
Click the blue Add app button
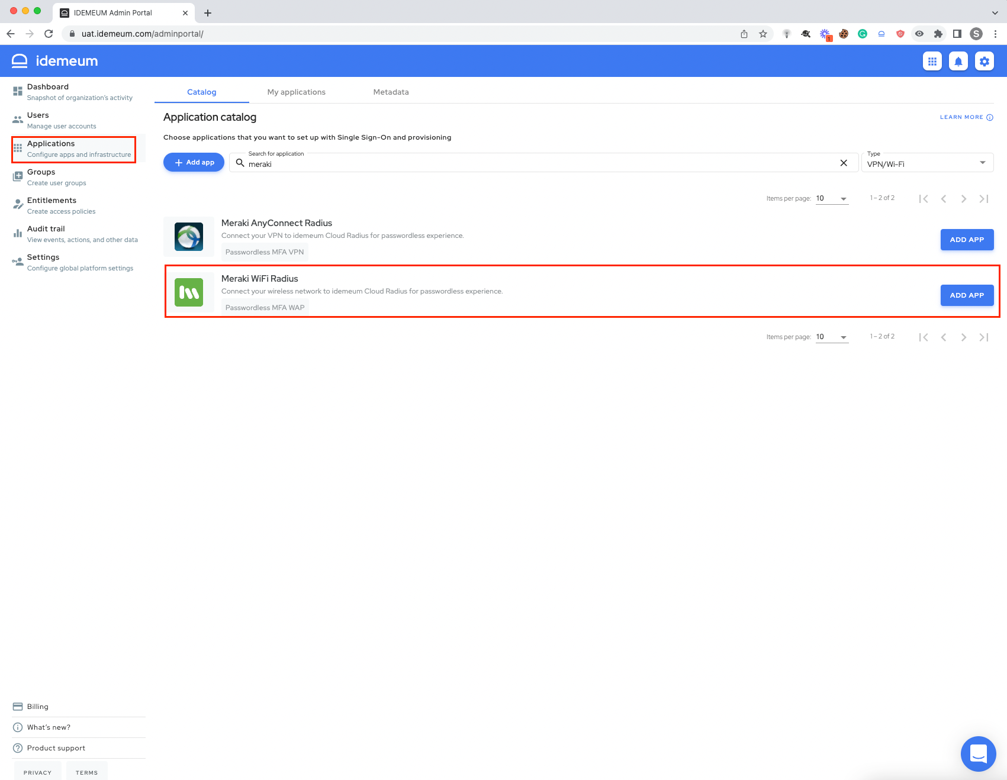point(194,162)
